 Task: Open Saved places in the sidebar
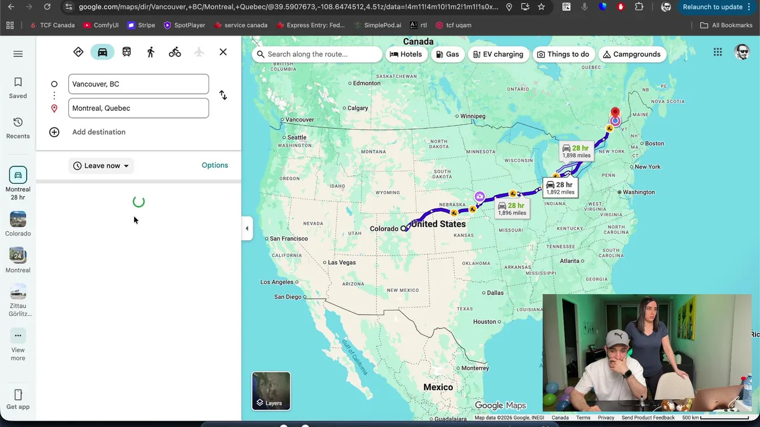(x=18, y=88)
